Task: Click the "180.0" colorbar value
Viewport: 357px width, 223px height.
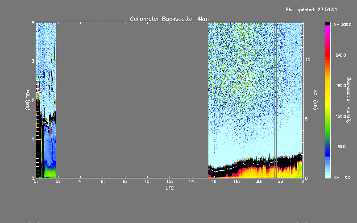Action: point(341,86)
